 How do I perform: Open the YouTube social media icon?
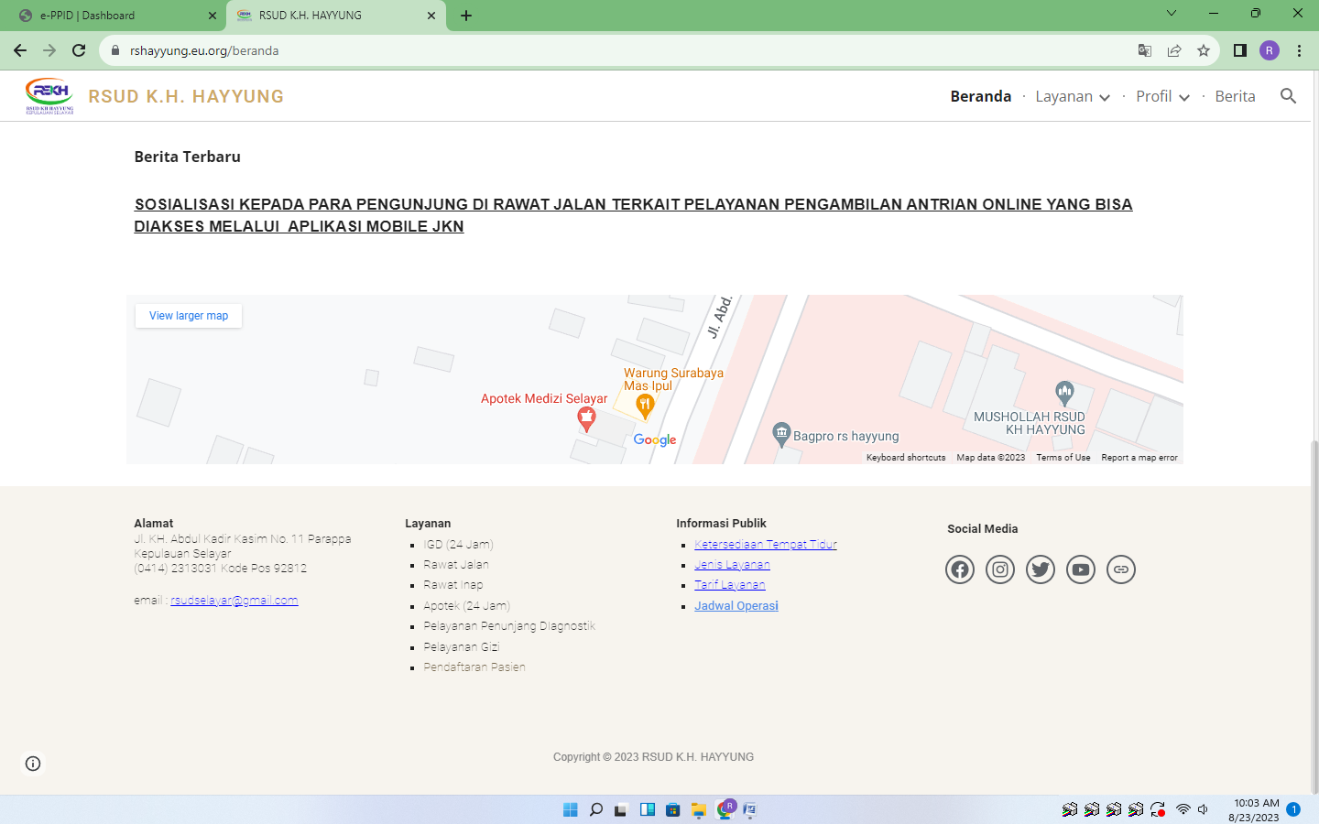pyautogui.click(x=1080, y=569)
